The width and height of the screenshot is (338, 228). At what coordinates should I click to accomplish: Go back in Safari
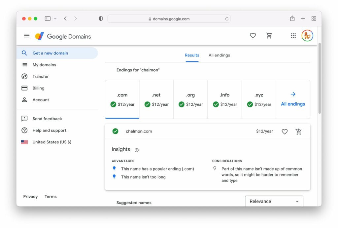click(x=65, y=19)
